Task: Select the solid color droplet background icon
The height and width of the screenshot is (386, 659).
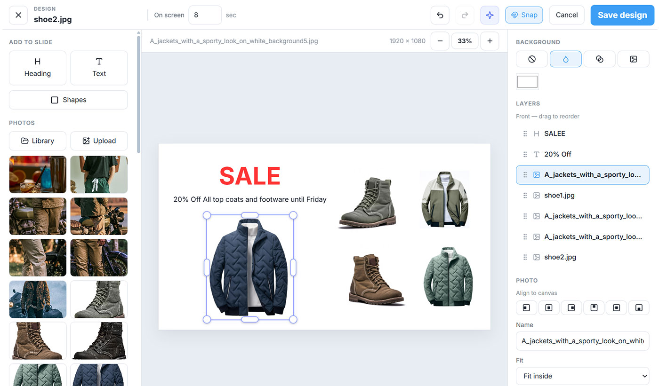Action: 566,59
